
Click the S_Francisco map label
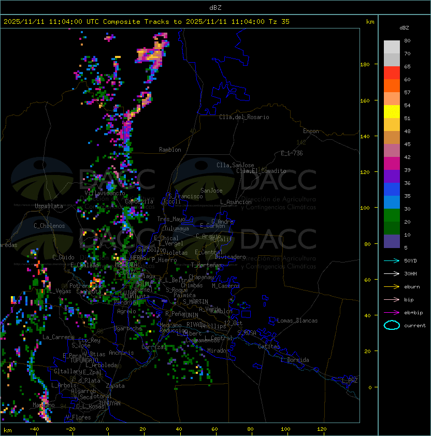tap(185, 196)
